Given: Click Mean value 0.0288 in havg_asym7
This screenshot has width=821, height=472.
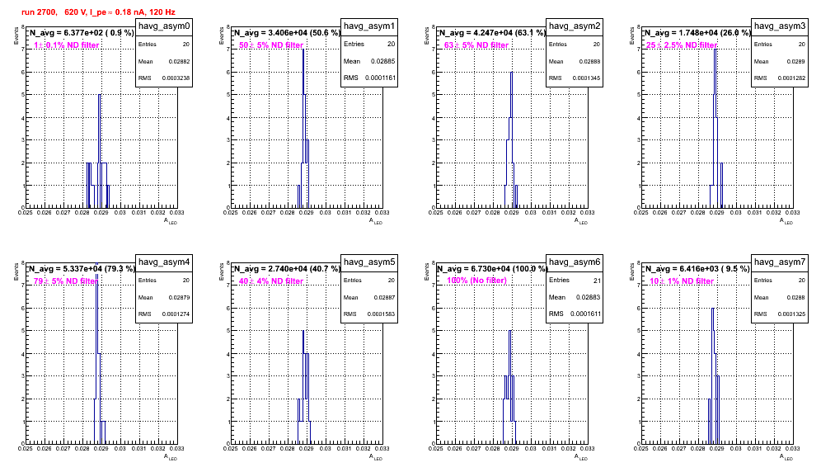Looking at the screenshot, I should (797, 297).
